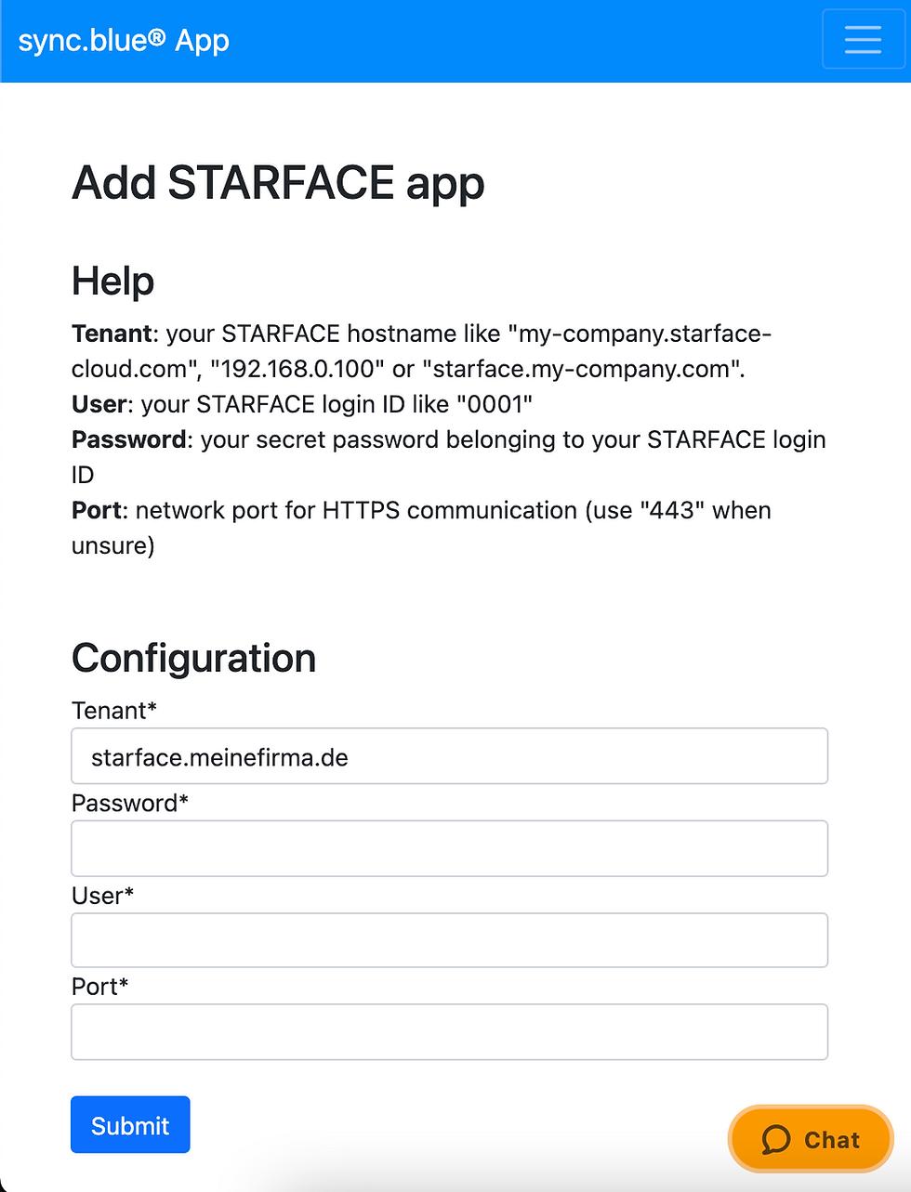This screenshot has width=911, height=1192.
Task: Click bold Password term in Help text
Action: 129,439
